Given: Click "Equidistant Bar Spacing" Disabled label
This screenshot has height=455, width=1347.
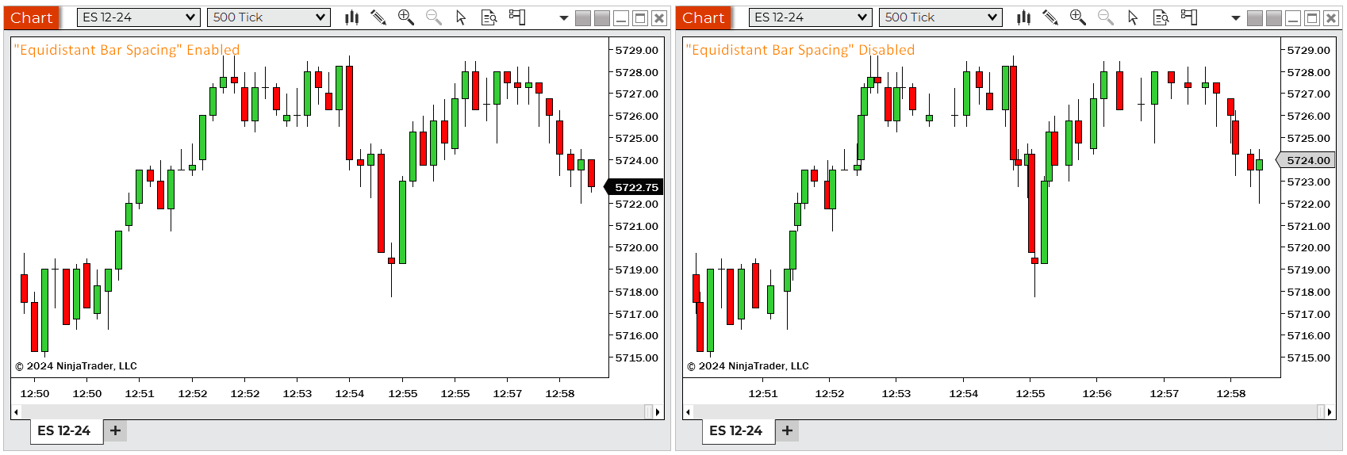Looking at the screenshot, I should (800, 50).
